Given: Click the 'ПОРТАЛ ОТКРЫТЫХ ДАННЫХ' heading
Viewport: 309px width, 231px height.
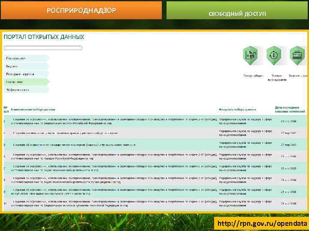Looking at the screenshot, I should click(x=44, y=37).
